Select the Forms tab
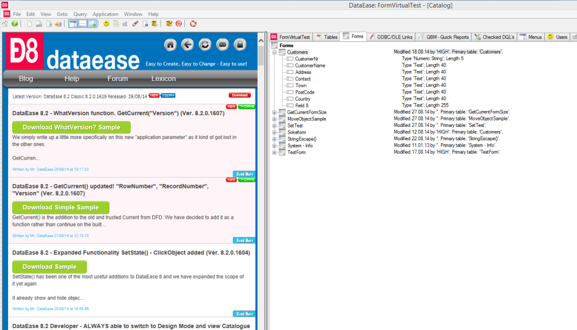 pyautogui.click(x=353, y=36)
